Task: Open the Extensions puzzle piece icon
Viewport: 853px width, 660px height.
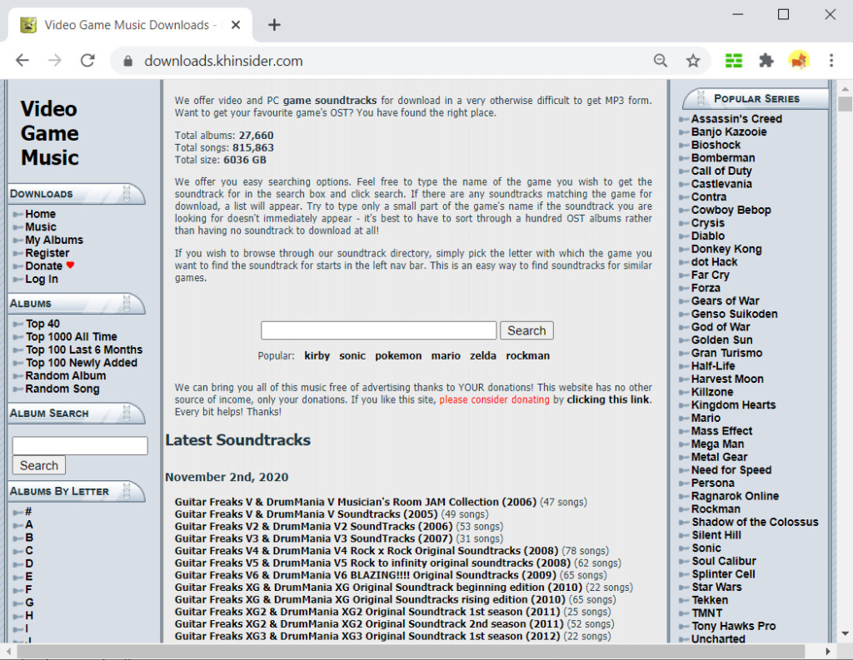Action: click(766, 61)
